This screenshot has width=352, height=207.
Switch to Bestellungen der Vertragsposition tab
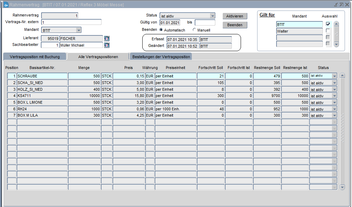click(x=161, y=57)
